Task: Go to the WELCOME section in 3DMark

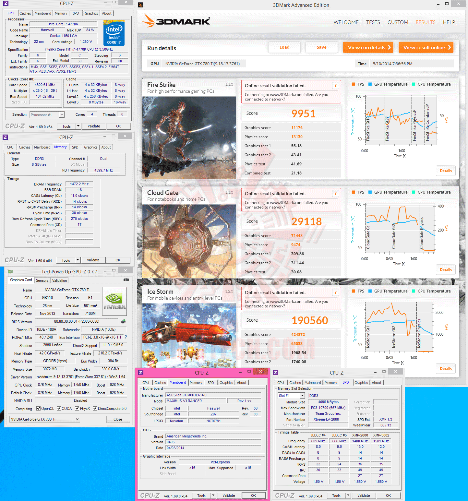Action: click(x=346, y=22)
